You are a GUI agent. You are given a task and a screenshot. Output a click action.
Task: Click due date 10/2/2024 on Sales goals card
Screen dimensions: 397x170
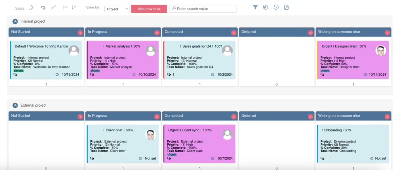coord(225,75)
